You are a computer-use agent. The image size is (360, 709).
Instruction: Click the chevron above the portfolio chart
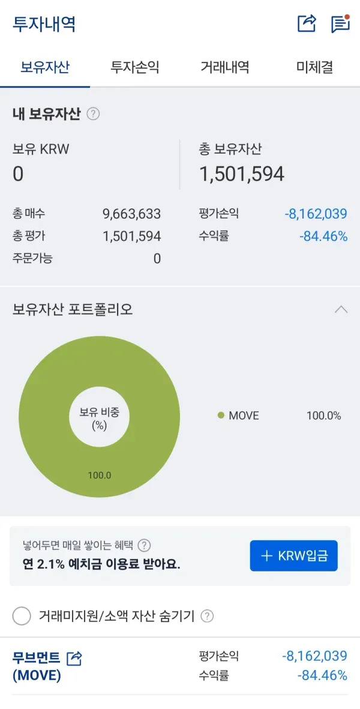[x=341, y=310]
